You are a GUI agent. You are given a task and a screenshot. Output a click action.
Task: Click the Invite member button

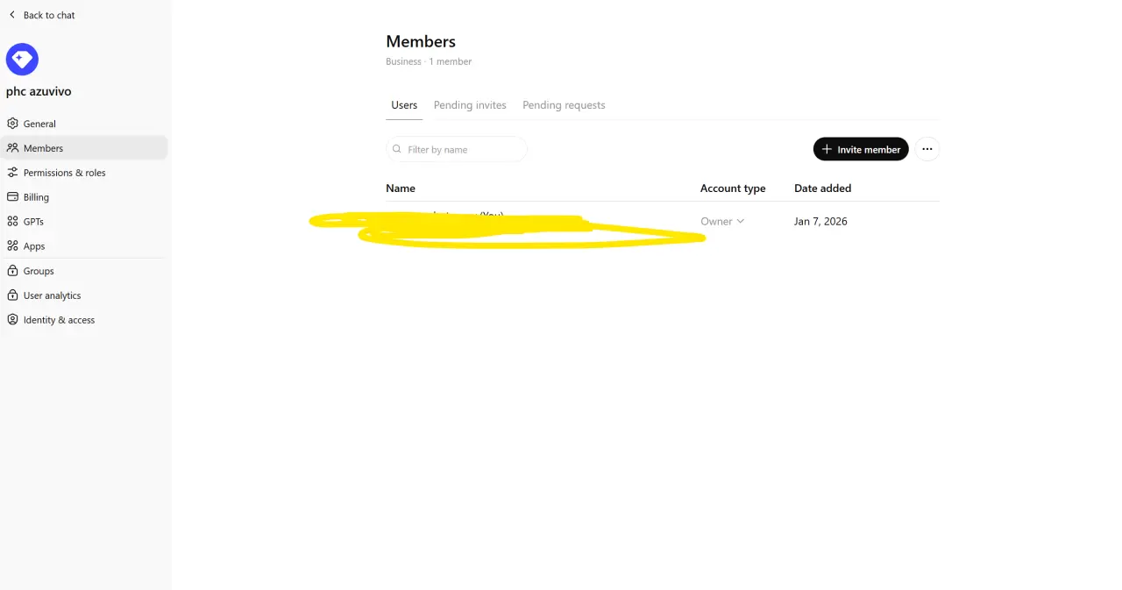tap(861, 149)
